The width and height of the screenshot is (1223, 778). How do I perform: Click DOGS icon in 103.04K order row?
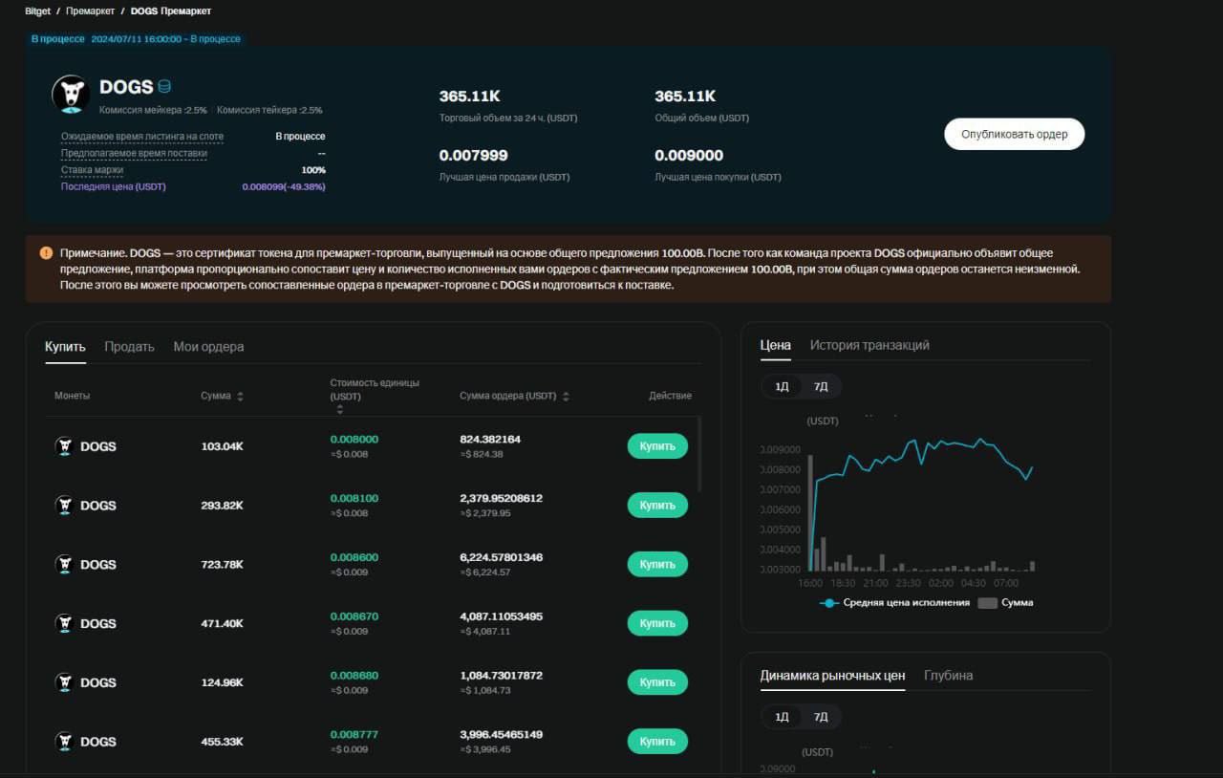[x=64, y=446]
